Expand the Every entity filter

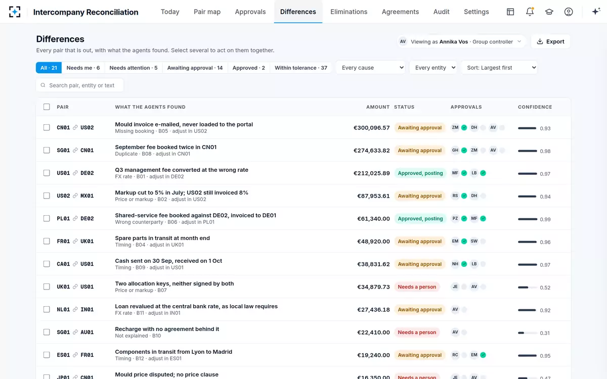click(433, 68)
